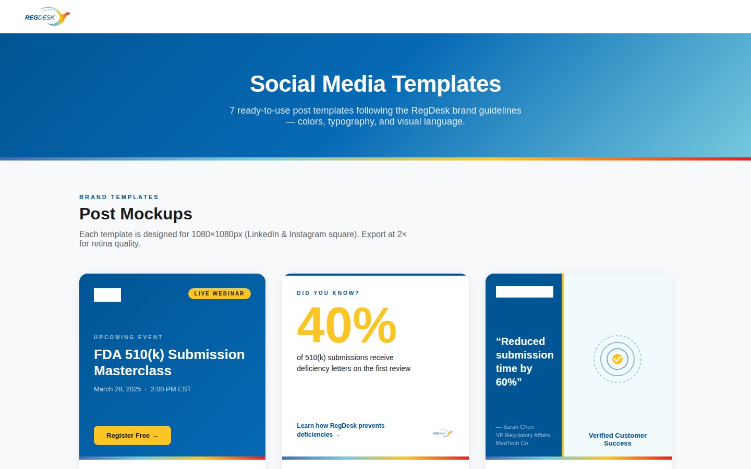Click the verified checkmark target icon

(x=617, y=359)
